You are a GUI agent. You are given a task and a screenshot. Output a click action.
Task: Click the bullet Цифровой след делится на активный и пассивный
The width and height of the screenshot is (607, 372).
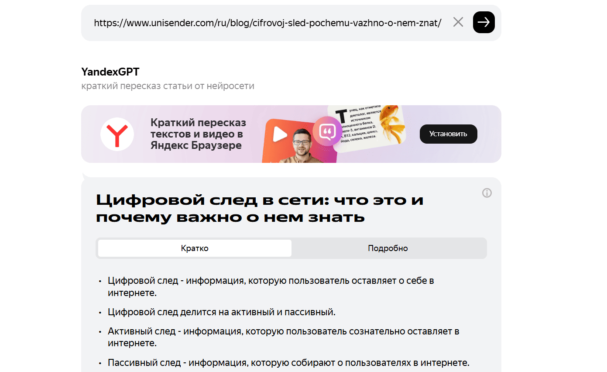222,312
